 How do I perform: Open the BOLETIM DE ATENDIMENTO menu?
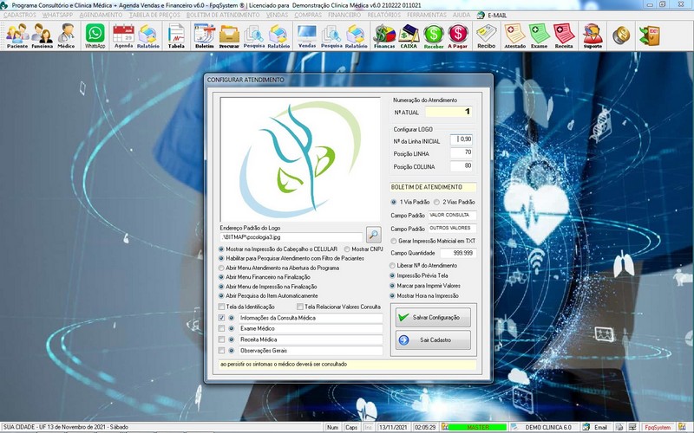coord(223,15)
